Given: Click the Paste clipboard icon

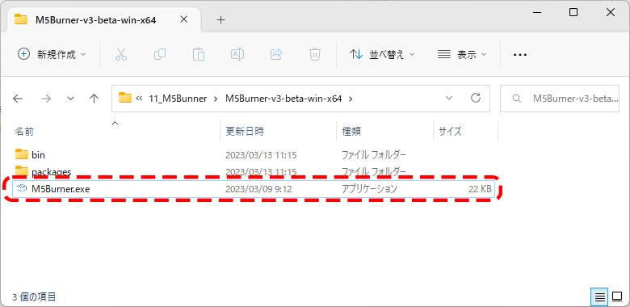Looking at the screenshot, I should (x=199, y=54).
